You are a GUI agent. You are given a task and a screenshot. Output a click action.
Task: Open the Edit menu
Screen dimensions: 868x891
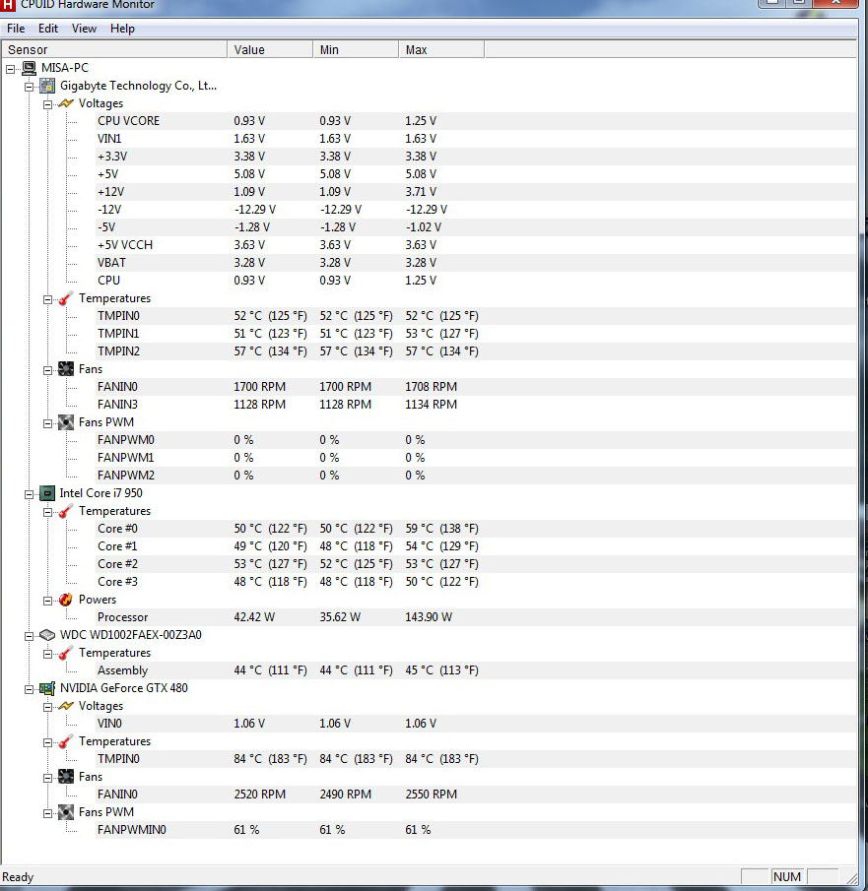coord(48,29)
